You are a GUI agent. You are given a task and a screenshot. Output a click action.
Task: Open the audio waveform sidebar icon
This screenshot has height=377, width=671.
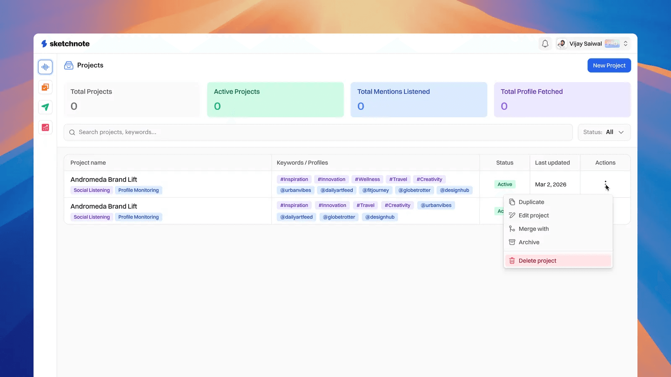click(x=45, y=67)
